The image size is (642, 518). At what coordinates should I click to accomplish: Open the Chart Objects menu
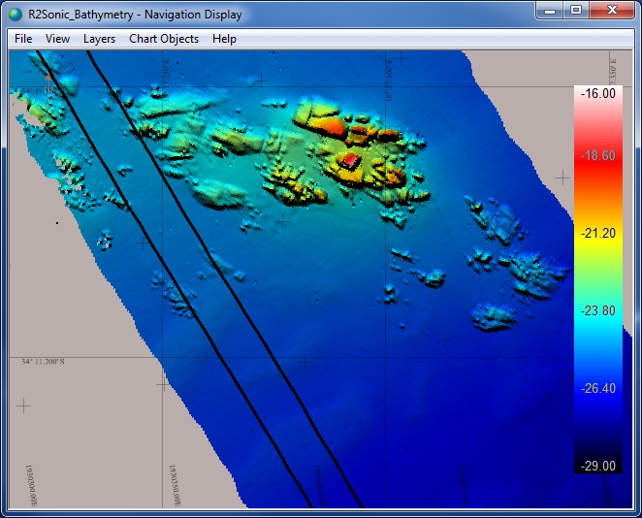pos(164,39)
